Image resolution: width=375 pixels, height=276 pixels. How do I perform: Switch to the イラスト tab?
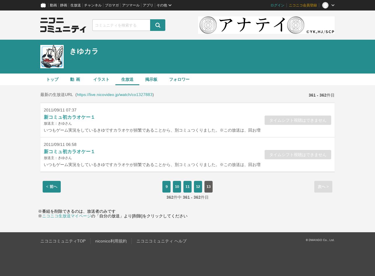pyautogui.click(x=101, y=79)
